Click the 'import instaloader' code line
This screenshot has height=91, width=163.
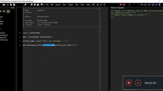32,33
